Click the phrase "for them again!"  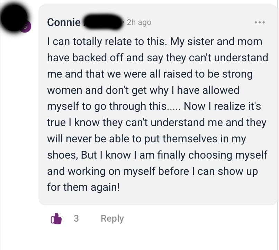(x=83, y=188)
